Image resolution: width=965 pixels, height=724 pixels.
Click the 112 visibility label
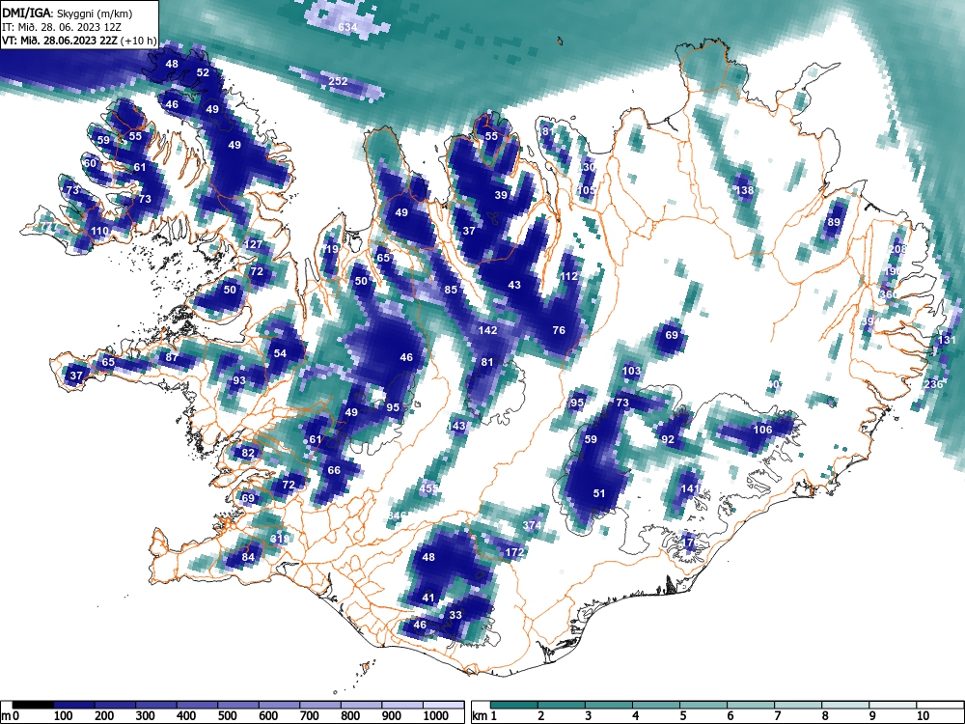[x=568, y=276]
